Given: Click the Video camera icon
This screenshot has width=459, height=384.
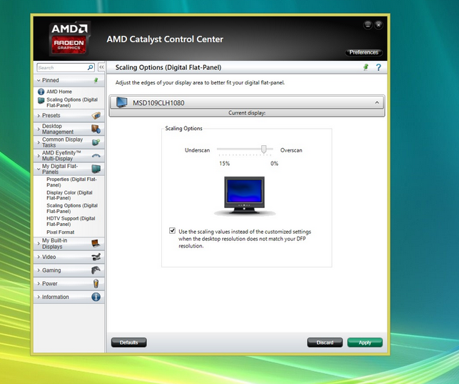Looking at the screenshot, I should click(x=96, y=257).
